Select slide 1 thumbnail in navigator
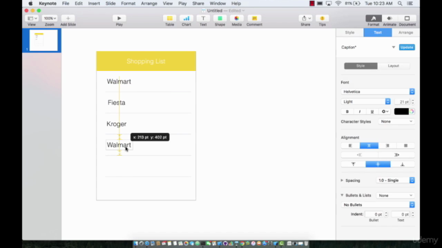442x248 pixels. pos(44,41)
